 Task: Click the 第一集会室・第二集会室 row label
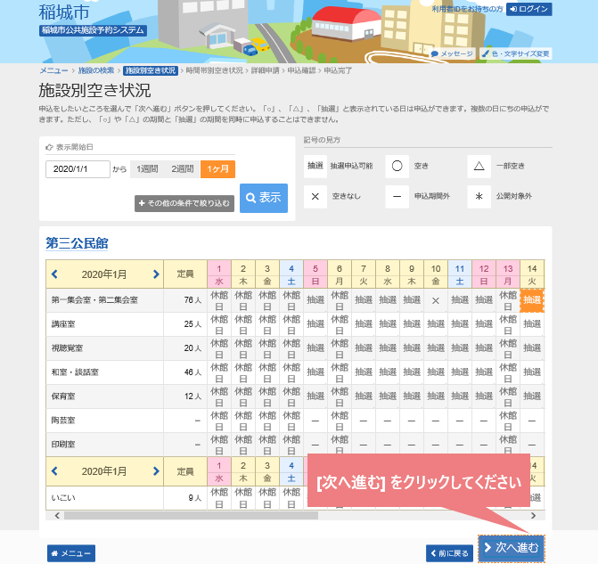coord(94,300)
